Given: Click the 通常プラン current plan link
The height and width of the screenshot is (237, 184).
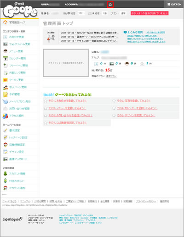Looking at the screenshot, I should [x=111, y=76].
